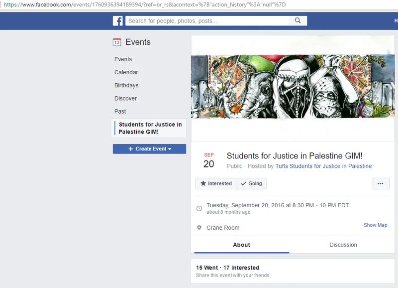Expand the Create Event dropdown

tap(150, 149)
